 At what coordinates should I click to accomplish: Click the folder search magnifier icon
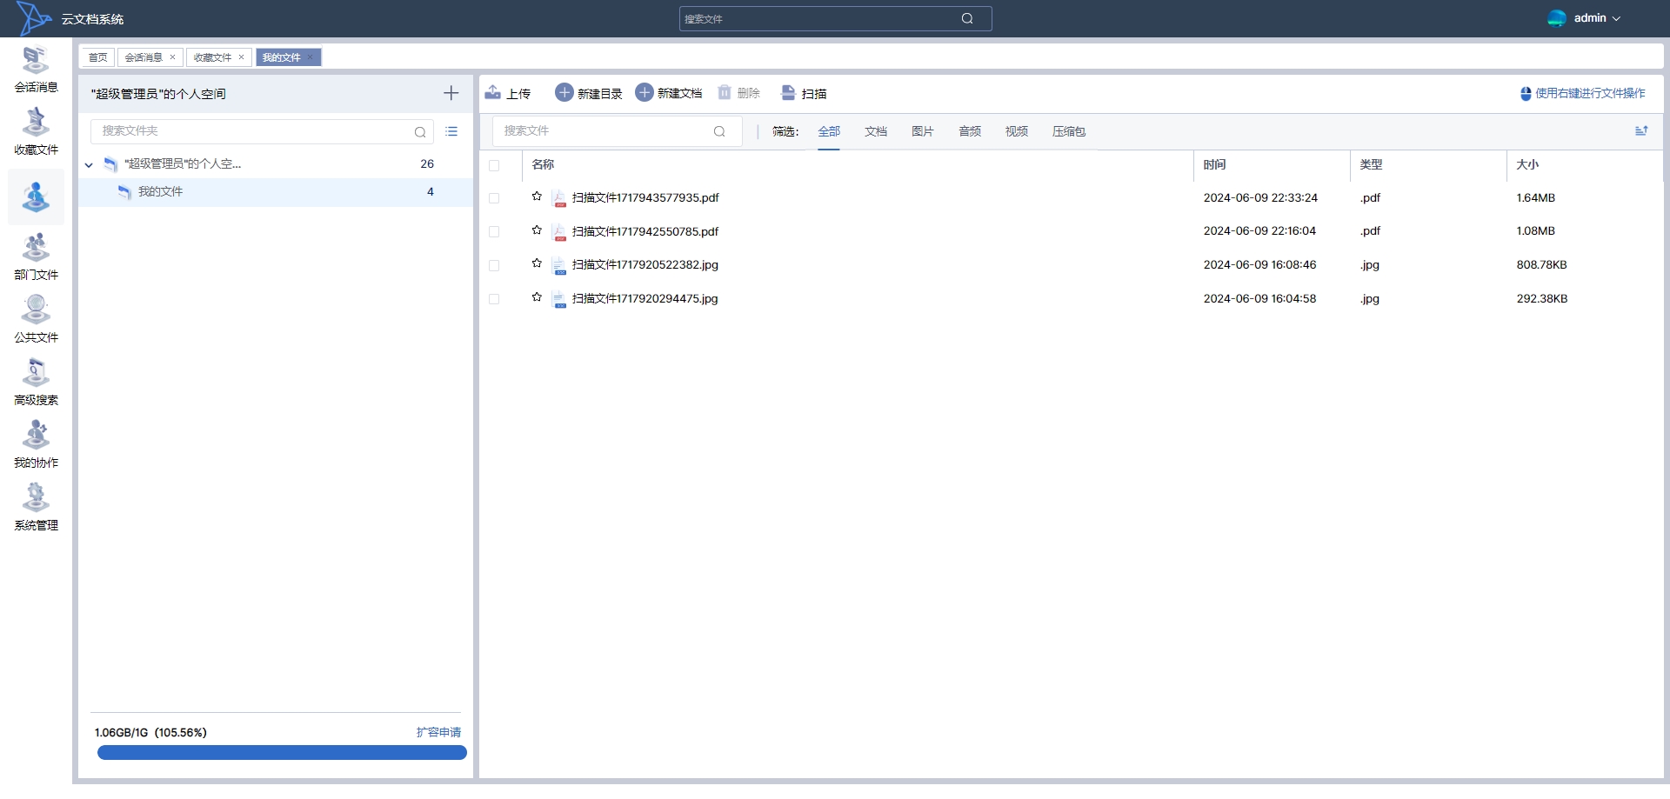(420, 132)
